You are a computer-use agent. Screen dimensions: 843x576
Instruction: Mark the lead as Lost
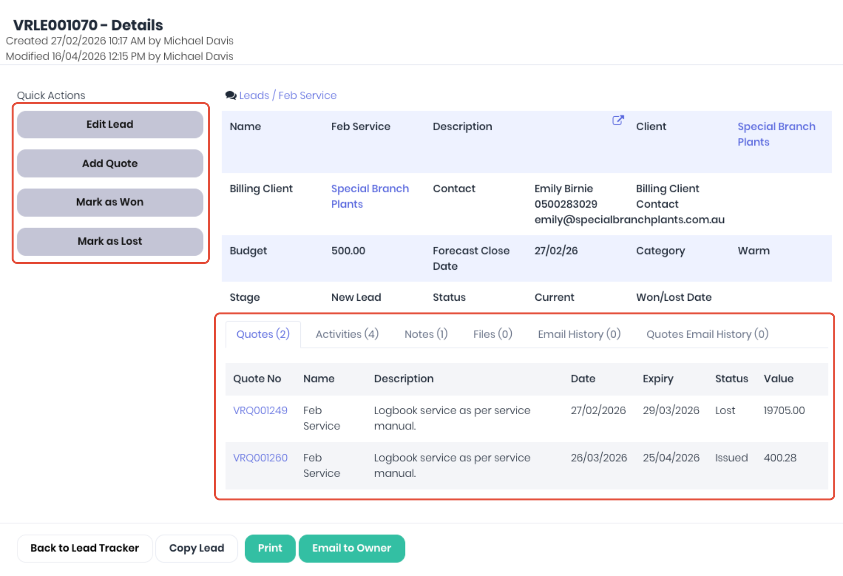point(110,241)
